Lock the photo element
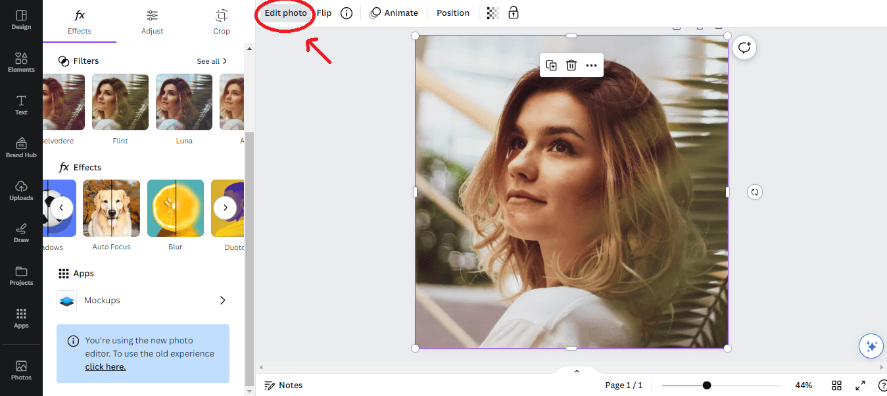Image resolution: width=887 pixels, height=396 pixels. [x=514, y=12]
